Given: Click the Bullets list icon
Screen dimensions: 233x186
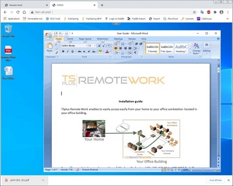Looking at the screenshot, I should [x=116, y=44].
